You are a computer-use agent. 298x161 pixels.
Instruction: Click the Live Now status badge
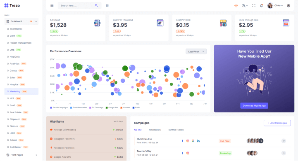[225, 141]
